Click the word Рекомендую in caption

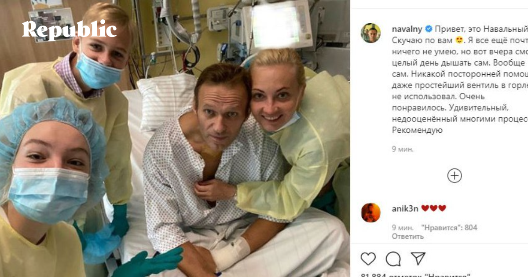(417, 131)
